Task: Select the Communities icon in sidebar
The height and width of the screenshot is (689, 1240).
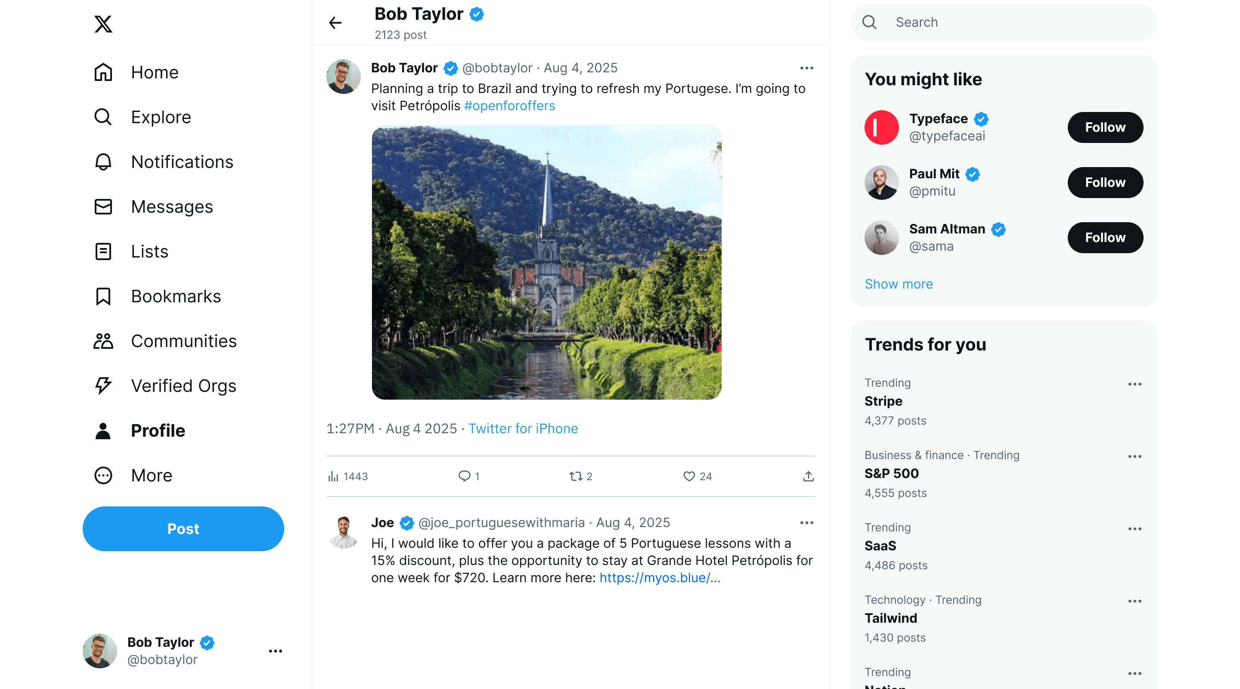Action: [102, 341]
